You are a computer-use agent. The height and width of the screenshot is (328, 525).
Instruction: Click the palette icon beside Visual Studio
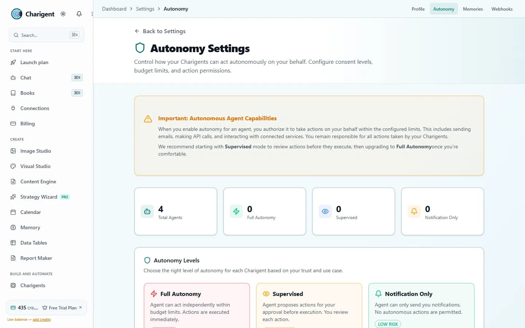(13, 166)
